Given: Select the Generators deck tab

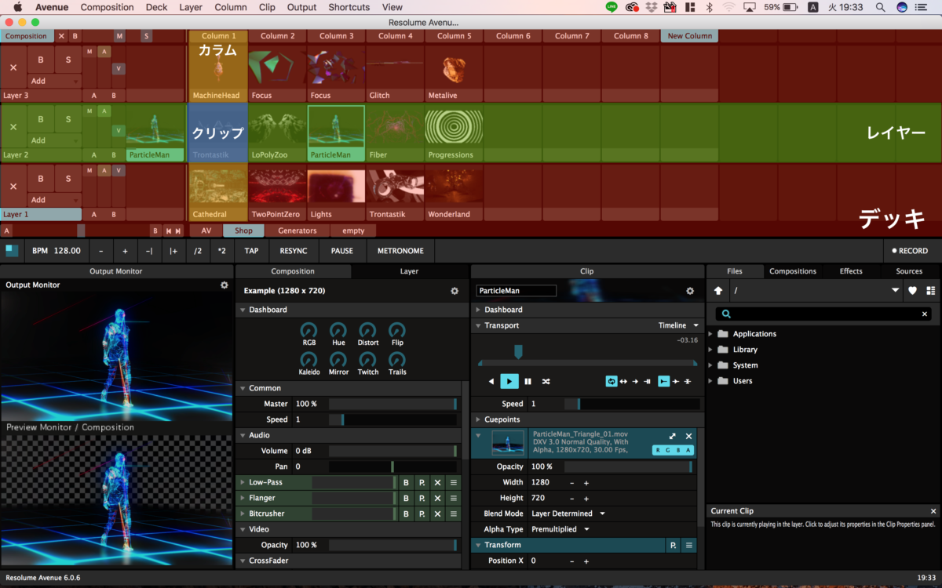Looking at the screenshot, I should click(x=298, y=230).
